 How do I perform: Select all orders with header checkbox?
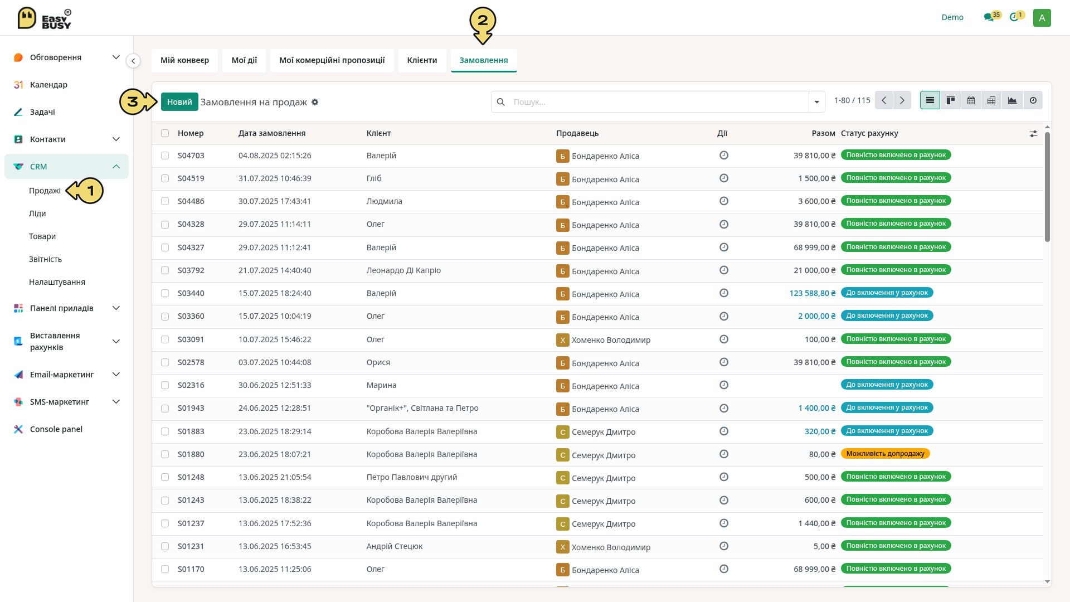[x=165, y=133]
